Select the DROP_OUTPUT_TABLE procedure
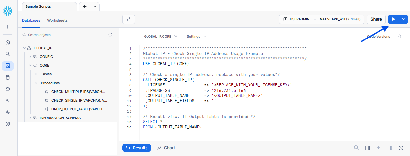410x156 pixels. [x=78, y=109]
